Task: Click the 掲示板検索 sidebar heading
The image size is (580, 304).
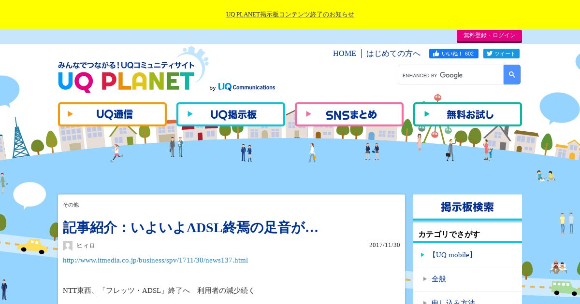Action: click(x=467, y=207)
